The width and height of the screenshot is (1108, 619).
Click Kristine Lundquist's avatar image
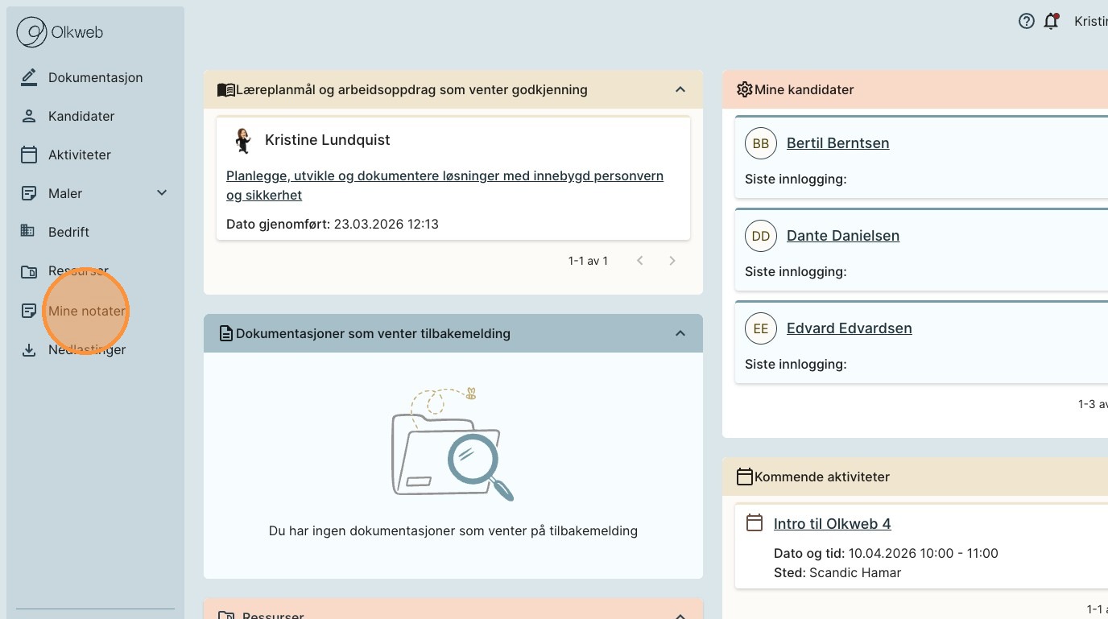[242, 140]
